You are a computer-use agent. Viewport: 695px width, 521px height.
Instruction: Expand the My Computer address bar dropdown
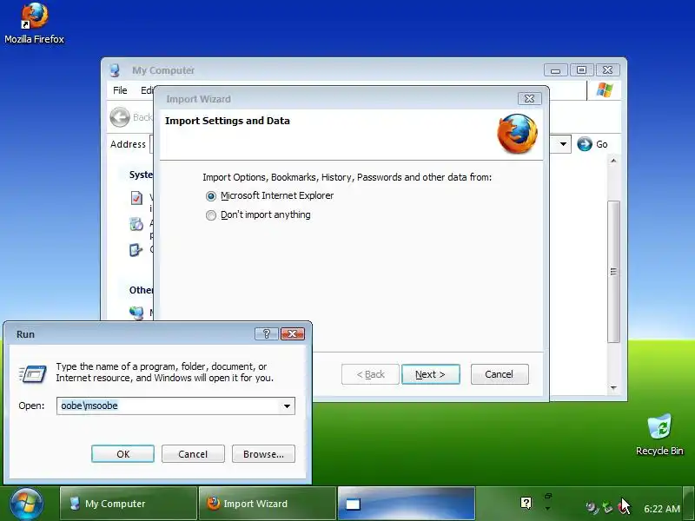tap(563, 144)
